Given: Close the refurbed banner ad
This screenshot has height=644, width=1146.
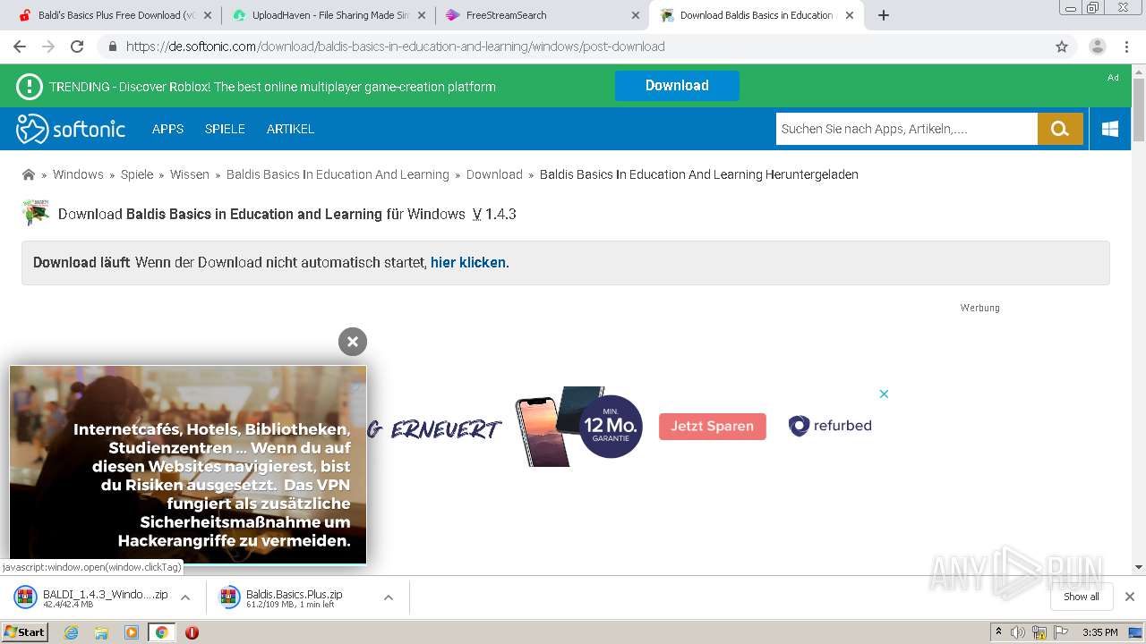Looking at the screenshot, I should click(x=884, y=394).
